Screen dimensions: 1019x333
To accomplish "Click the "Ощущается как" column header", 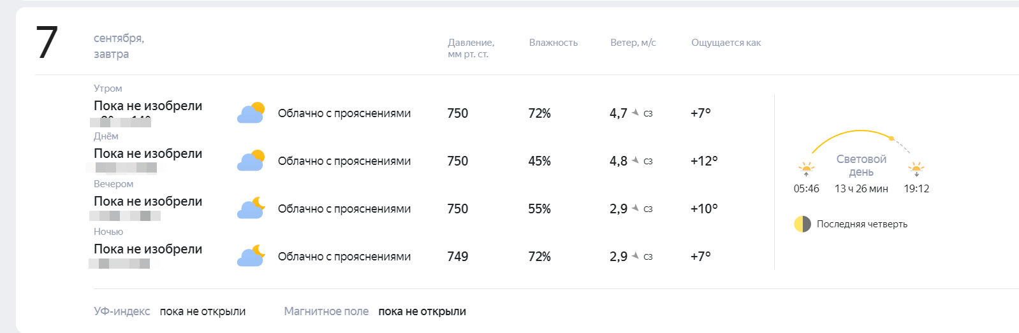I will tap(726, 43).
